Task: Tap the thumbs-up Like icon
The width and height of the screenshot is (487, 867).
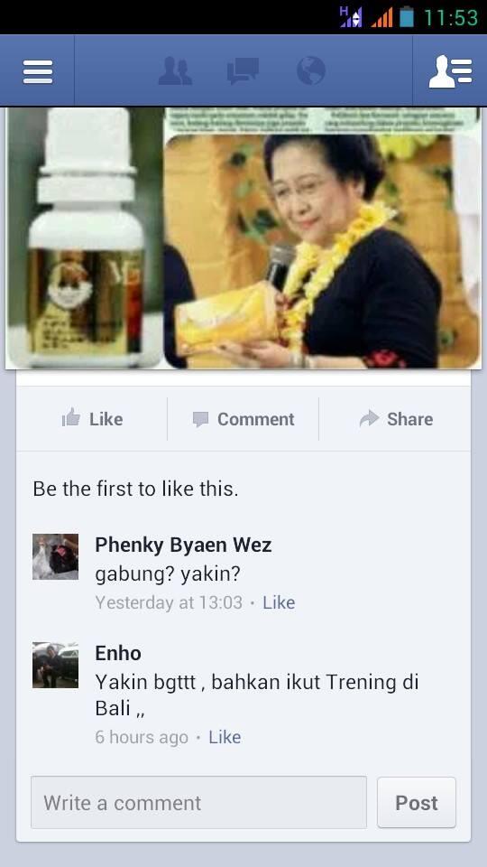Action: [71, 418]
